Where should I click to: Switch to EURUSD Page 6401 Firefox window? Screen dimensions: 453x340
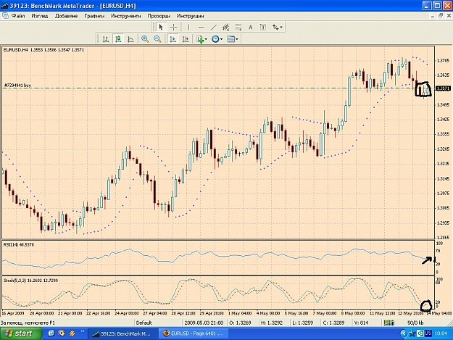194,333
